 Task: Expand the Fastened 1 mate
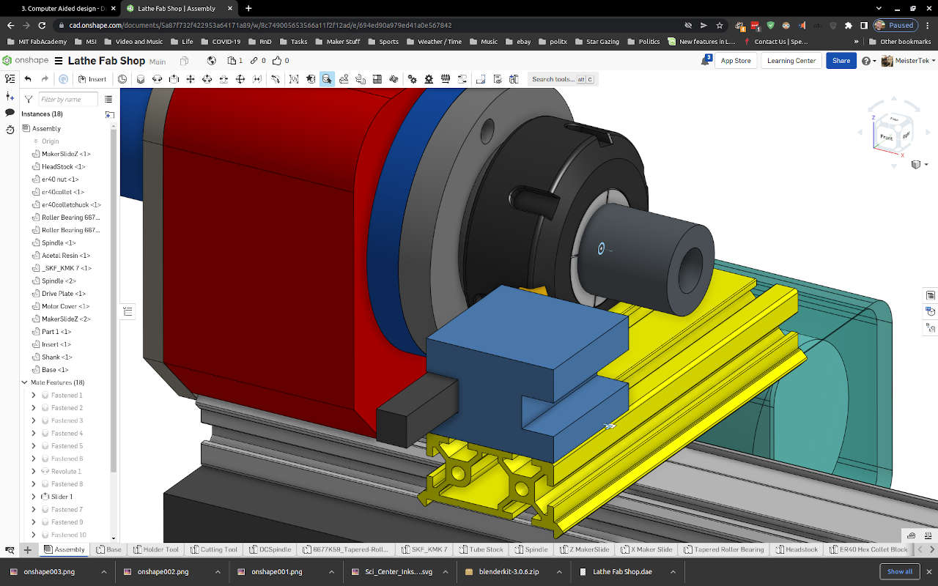coord(33,396)
